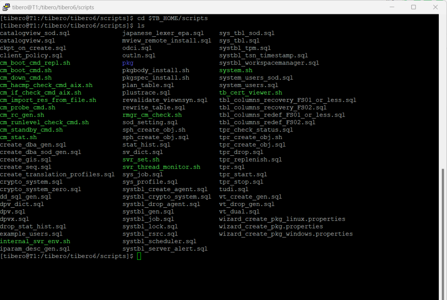Click file japanese_lexer_epa.sql

(x=163, y=33)
